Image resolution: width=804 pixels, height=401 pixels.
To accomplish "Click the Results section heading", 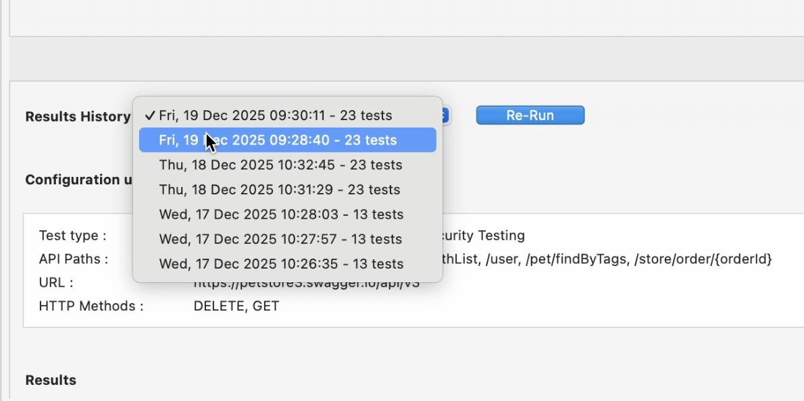I will 50,380.
